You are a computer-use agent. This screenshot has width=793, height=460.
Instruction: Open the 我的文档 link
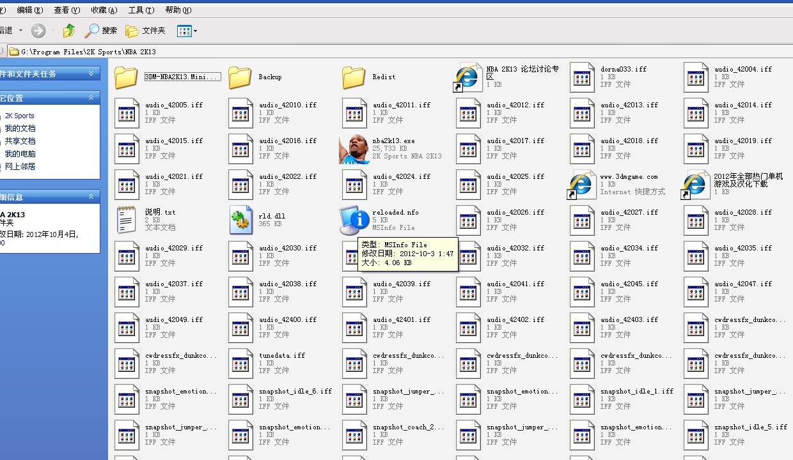coord(20,128)
